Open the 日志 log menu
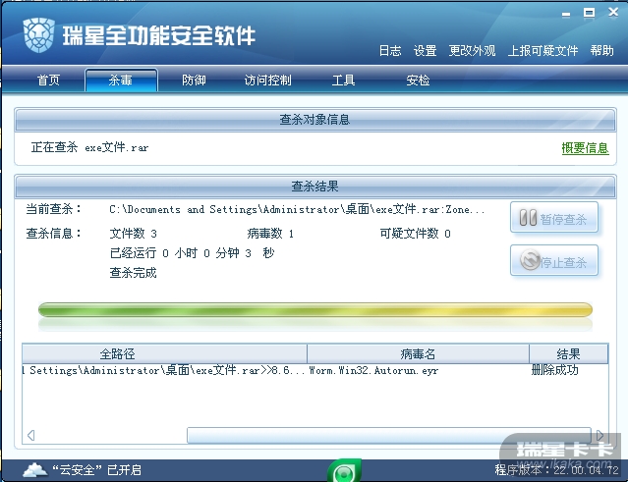628x482 pixels. coord(390,51)
